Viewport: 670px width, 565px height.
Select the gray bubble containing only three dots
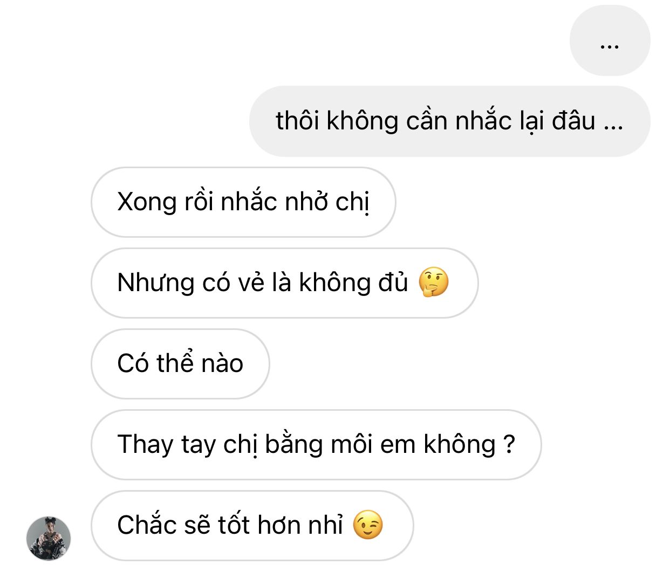pyautogui.click(x=610, y=40)
